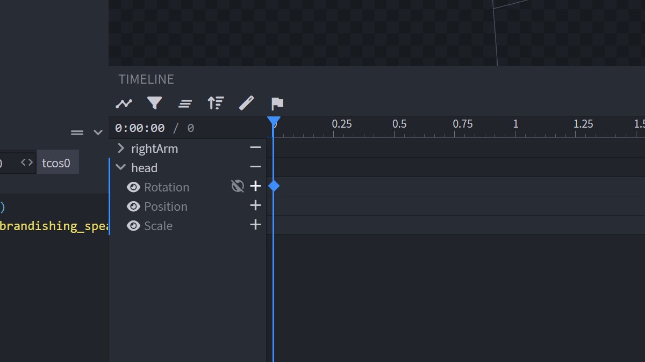Open the chevron dropdown above the tcos0 tab
645x362 pixels.
[x=98, y=132]
